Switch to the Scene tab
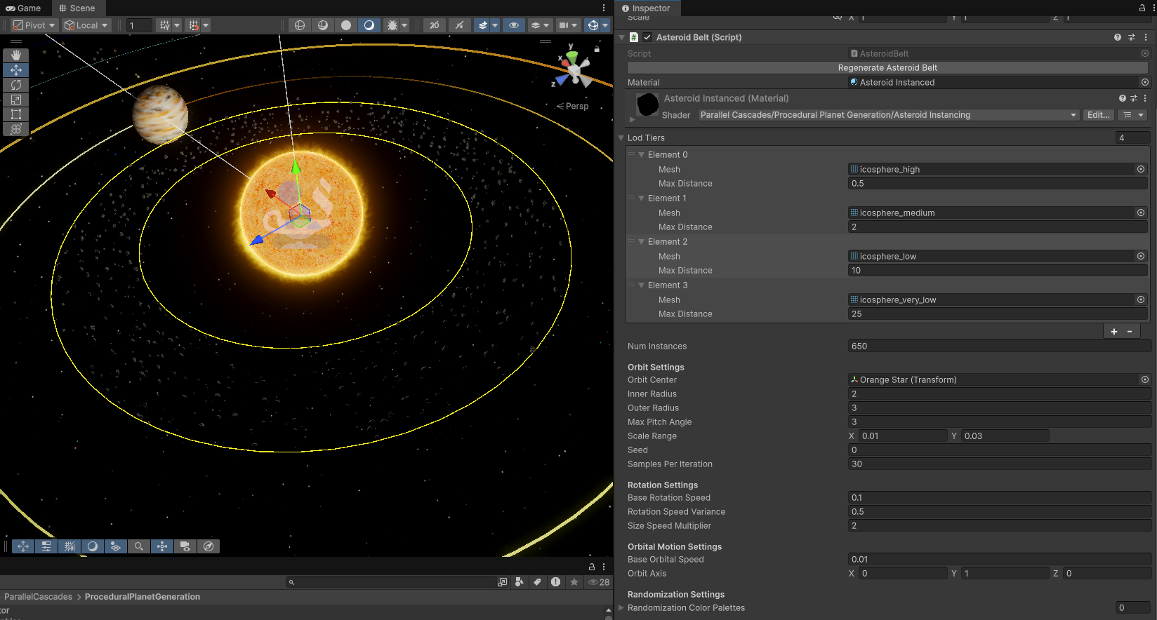The image size is (1157, 620). (x=77, y=8)
